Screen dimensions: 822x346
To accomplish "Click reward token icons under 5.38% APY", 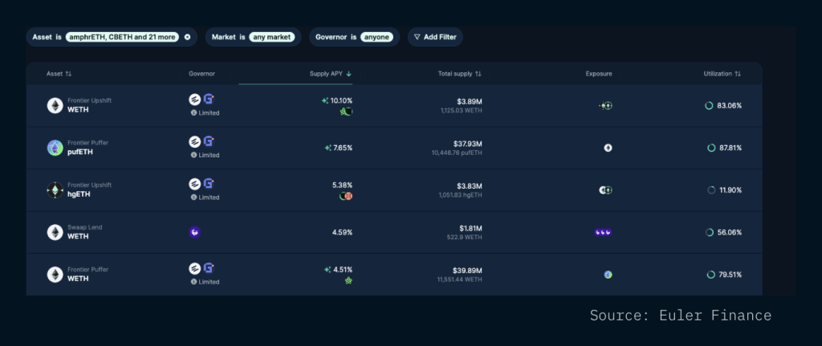I will [x=346, y=196].
